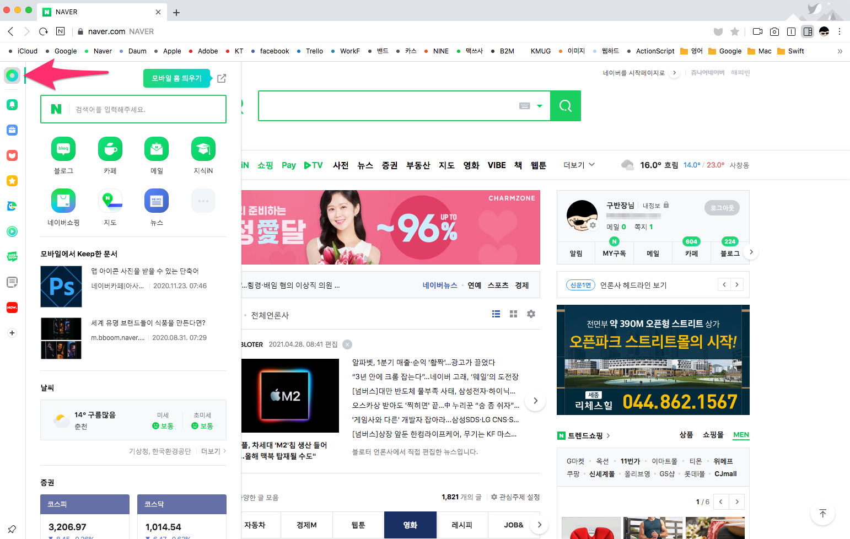Screen dimensions: 850x539
Task: Open the blue toolbox icon in the sidebar
Action: (x=12, y=130)
